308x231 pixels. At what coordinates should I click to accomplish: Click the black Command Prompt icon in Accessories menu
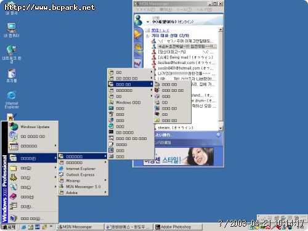point(111,132)
